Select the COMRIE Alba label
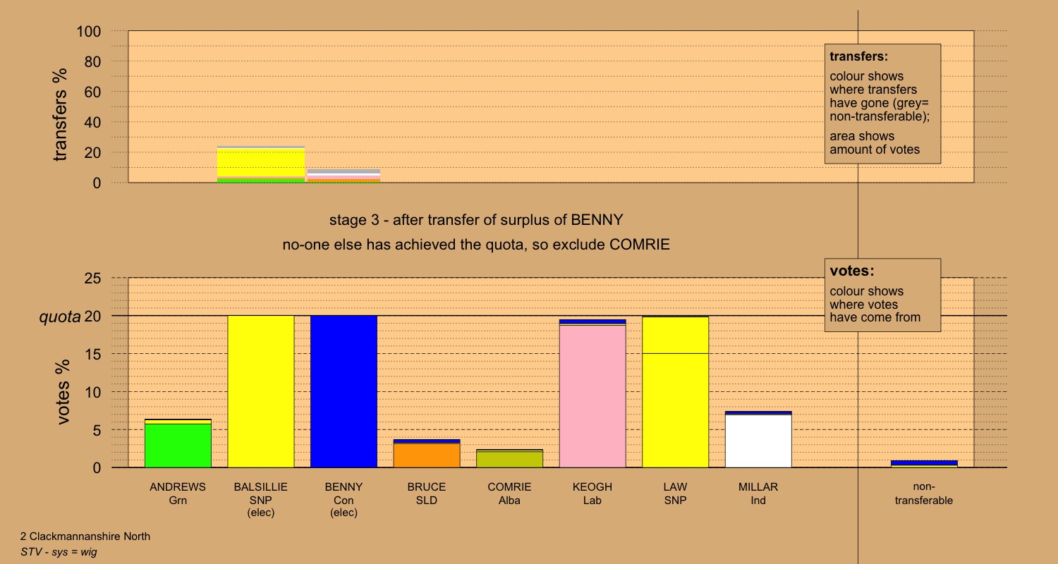The height and width of the screenshot is (564, 1058). point(510,493)
